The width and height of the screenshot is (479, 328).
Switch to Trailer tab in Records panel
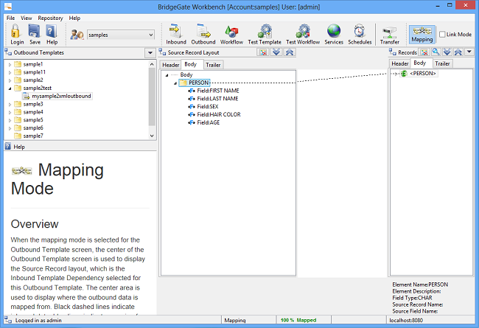coord(442,63)
